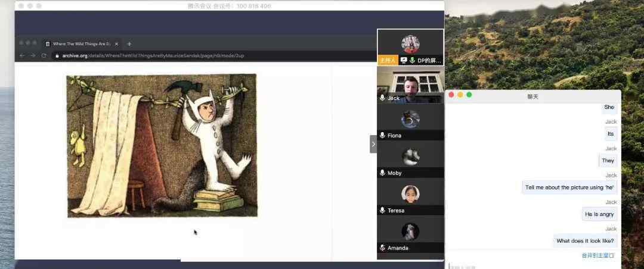Image resolution: width=644 pixels, height=269 pixels.
Task: Click the lock icon in address bar
Action: click(57, 55)
